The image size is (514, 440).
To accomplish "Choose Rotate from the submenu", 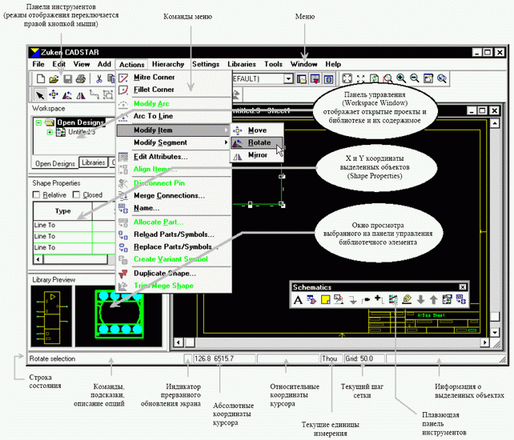I will [257, 142].
